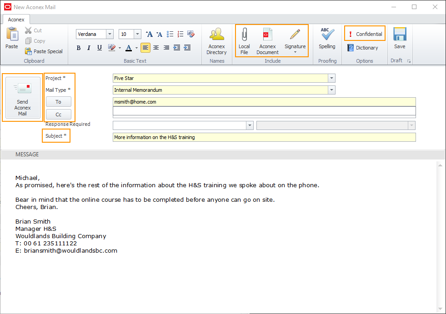This screenshot has width=446, height=314.
Task: Toggle italic formatting
Action: [89, 48]
